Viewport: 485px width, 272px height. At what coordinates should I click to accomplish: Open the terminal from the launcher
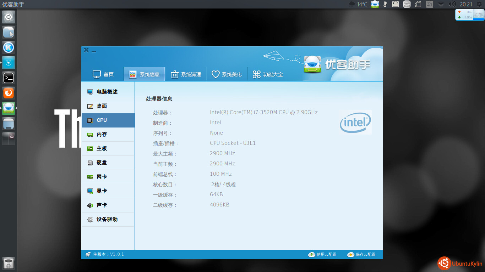(9, 78)
